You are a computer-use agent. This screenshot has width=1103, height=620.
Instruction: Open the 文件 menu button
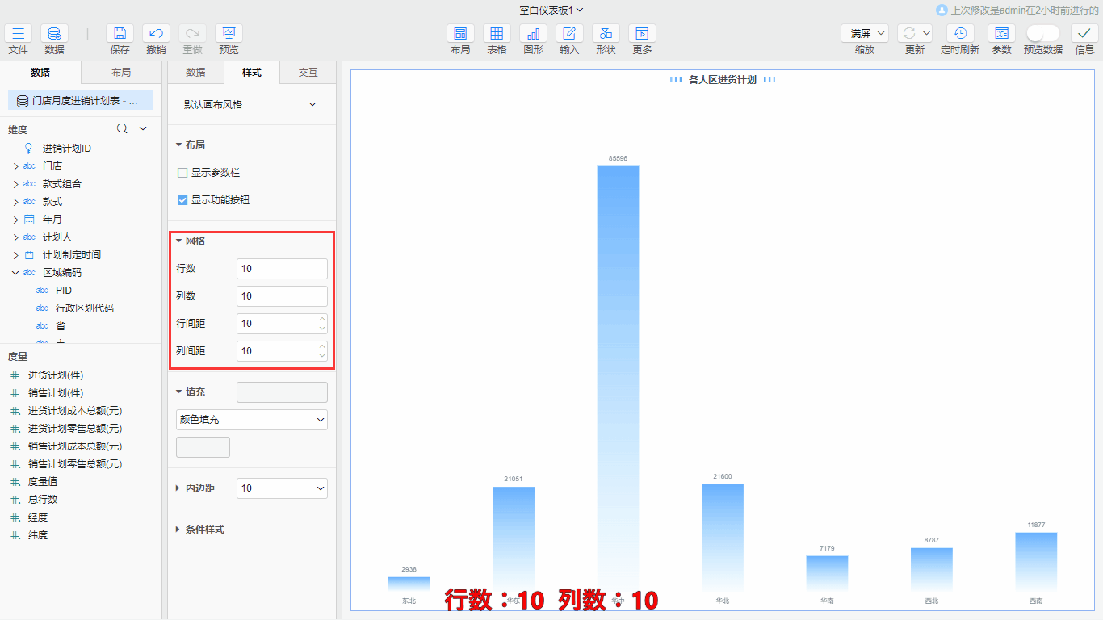click(x=18, y=34)
